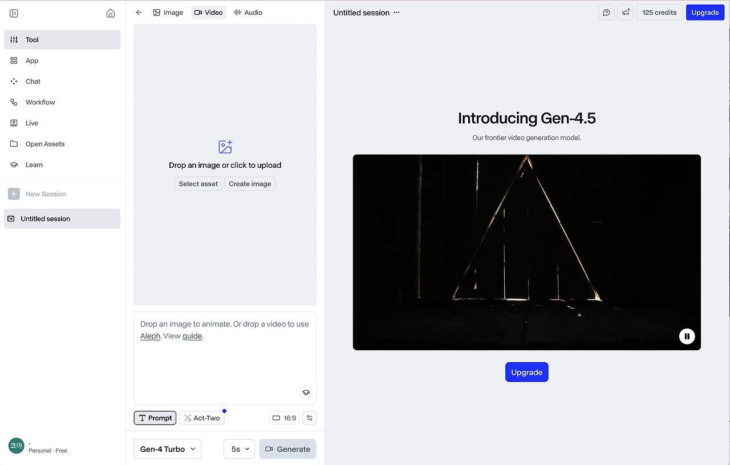This screenshot has height=465, width=730.
Task: Focus the prompt text input area
Action: 225,358
